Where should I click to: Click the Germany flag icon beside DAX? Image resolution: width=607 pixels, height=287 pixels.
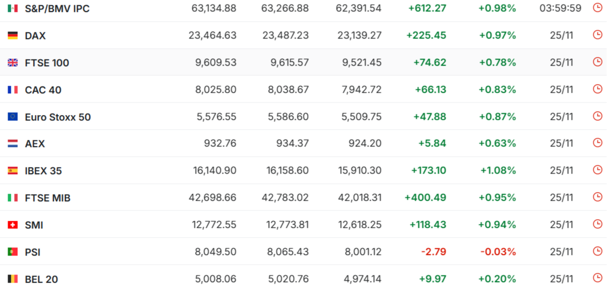12,36
